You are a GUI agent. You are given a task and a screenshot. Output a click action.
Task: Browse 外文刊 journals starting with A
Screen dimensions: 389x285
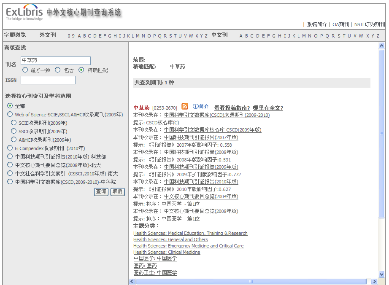click(x=79, y=36)
